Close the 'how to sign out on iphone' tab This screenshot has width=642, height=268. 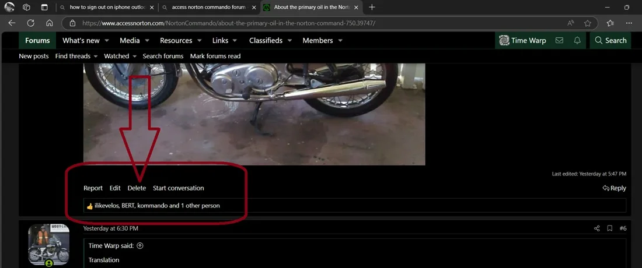tap(152, 8)
